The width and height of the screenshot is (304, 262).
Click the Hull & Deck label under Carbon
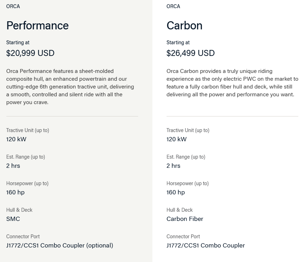coord(180,210)
